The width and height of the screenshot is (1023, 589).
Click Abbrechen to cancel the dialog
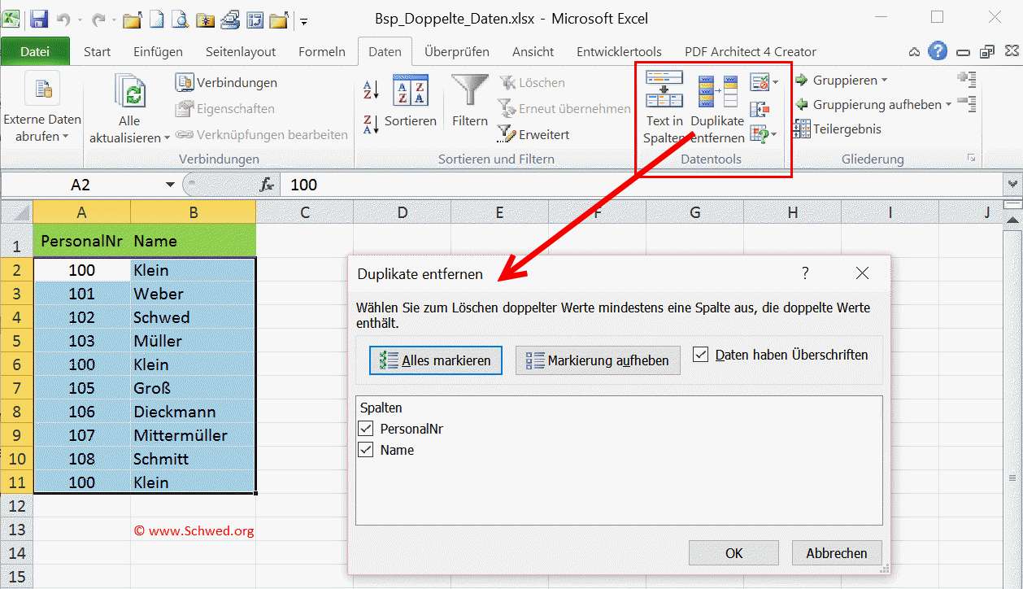836,553
